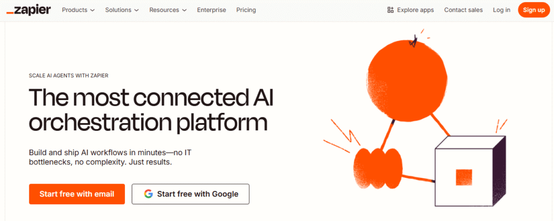This screenshot has width=554, height=221.
Task: Click the main AI orchestration headline
Action: coord(151,109)
